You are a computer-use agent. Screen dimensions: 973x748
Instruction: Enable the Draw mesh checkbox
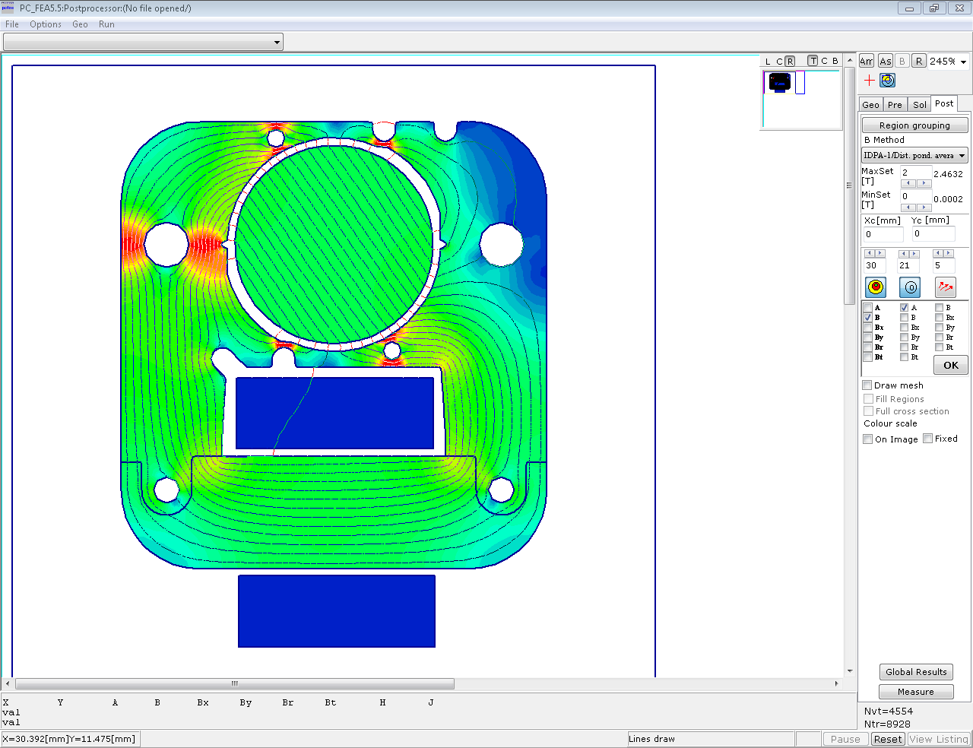[867, 385]
